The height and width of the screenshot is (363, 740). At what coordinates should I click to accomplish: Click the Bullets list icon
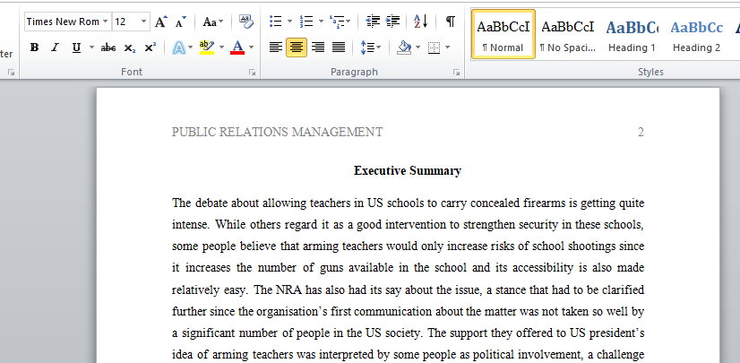(x=275, y=22)
